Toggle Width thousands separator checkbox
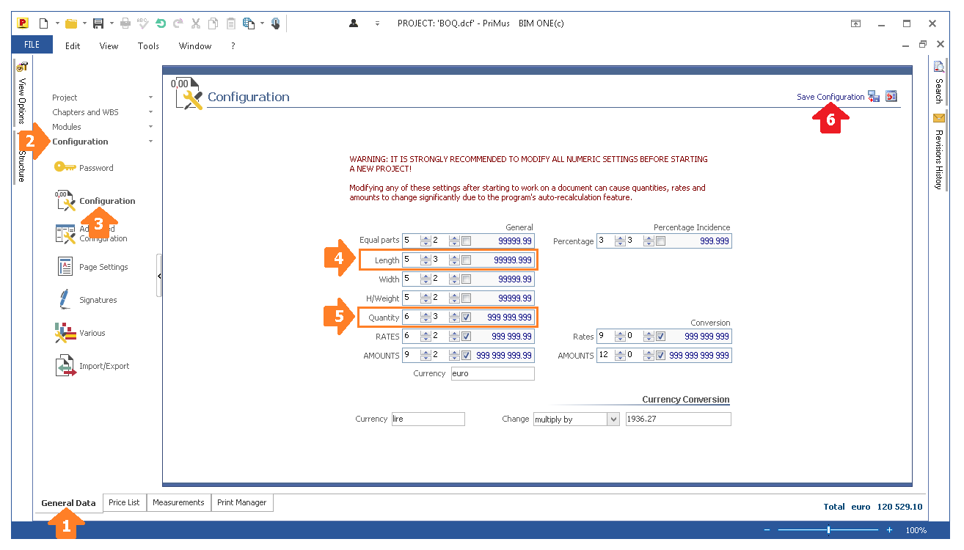The image size is (964, 550). [466, 279]
